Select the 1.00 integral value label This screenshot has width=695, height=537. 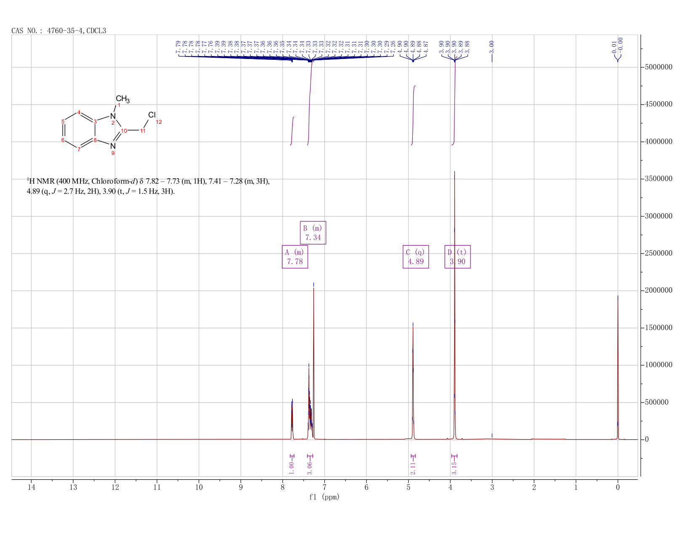[x=291, y=468]
